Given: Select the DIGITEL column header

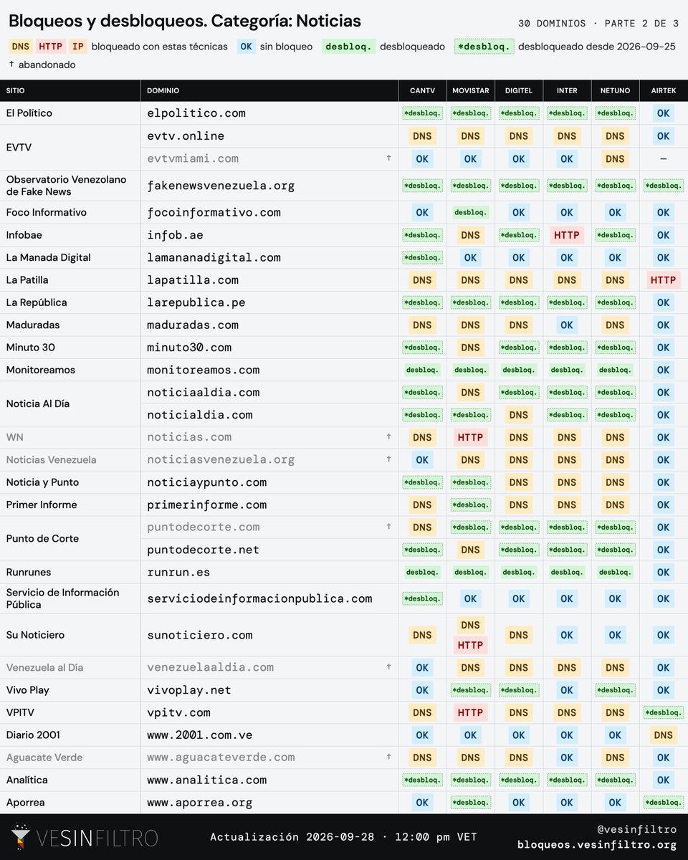Looking at the screenshot, I should coord(519,91).
